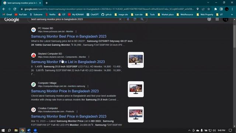Expand the icon site bookmark folder
This screenshot has height=133, width=236.
tap(137, 14)
